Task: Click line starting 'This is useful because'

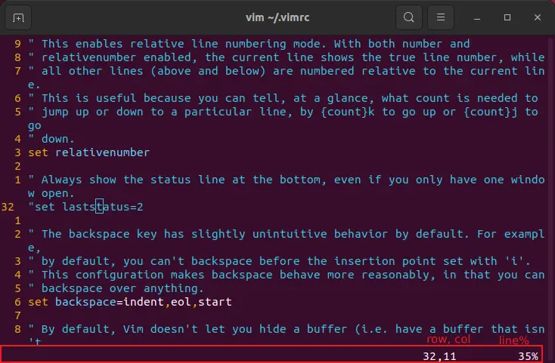Action: (283, 98)
